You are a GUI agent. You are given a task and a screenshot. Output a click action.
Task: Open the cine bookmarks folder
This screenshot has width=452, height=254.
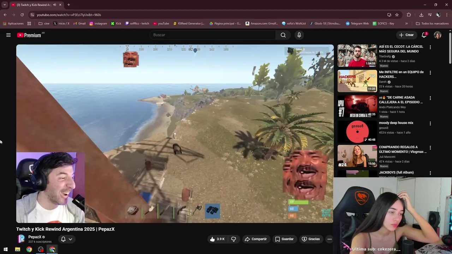[44, 24]
